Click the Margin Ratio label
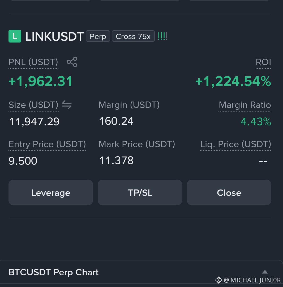Screen dimensions: 283x287 click(245, 105)
